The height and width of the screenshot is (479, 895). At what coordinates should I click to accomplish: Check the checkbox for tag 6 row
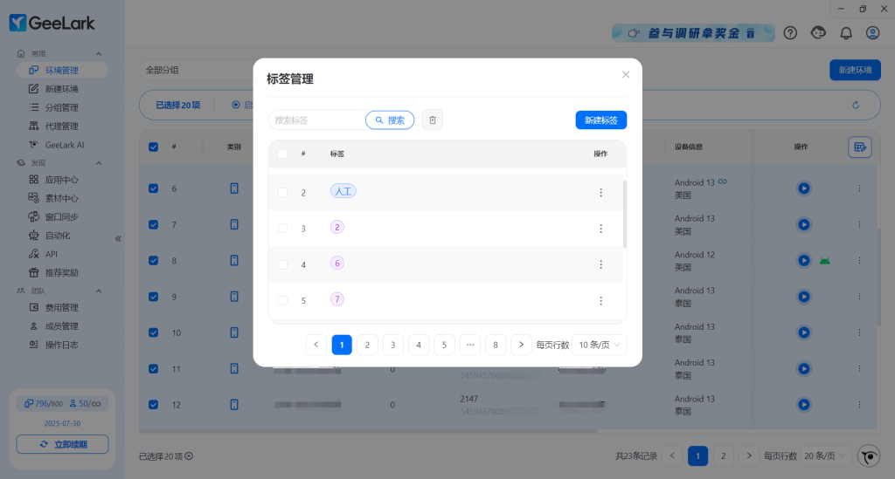(282, 264)
